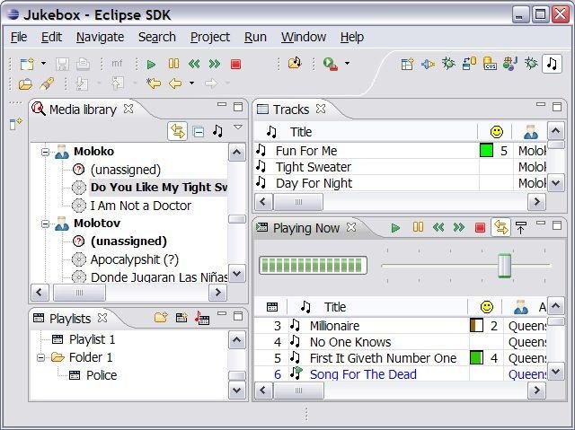Image resolution: width=575 pixels, height=430 pixels.
Task: Click the Open Perspective icon at top right
Action: pos(407,64)
